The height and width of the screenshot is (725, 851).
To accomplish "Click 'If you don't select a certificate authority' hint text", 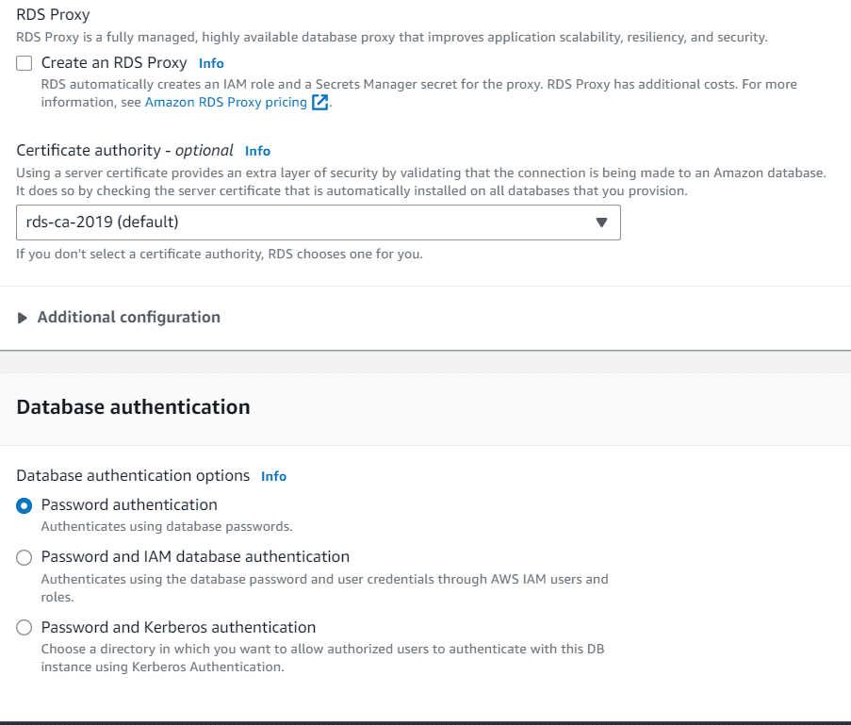I will tap(220, 255).
